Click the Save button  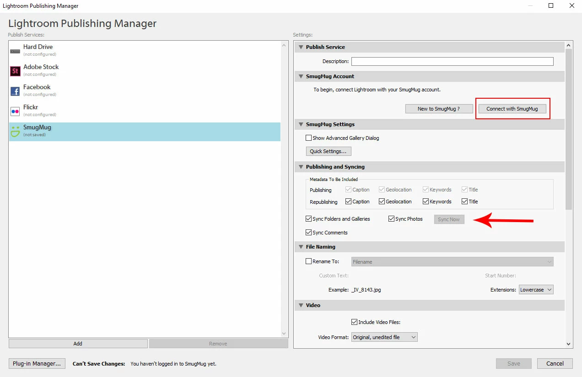514,364
